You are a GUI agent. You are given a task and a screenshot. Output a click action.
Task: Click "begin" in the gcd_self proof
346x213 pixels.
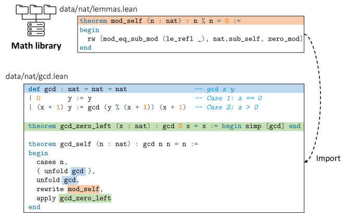pyautogui.click(x=38, y=153)
